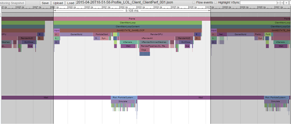This screenshot has width=291, height=124.
Task: Click the ParticleStart slice
Action: click(x=102, y=34)
